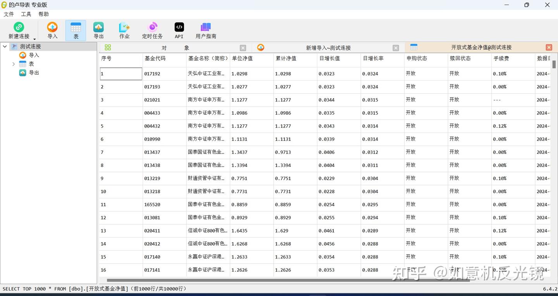Close the 对象 tab
The width and height of the screenshot is (558, 296).
(x=243, y=48)
